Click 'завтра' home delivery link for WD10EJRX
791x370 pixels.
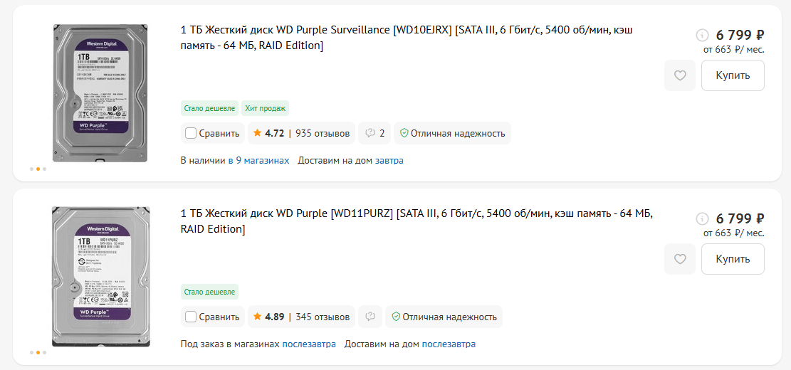click(389, 161)
